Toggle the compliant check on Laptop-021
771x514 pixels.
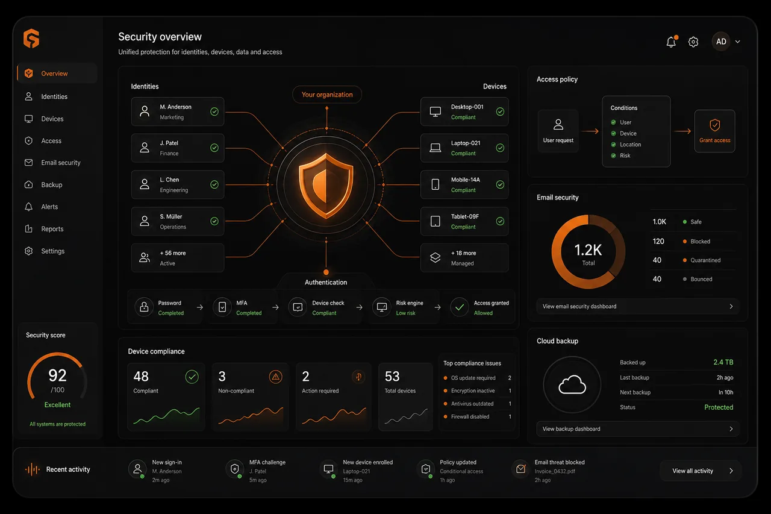pos(500,148)
